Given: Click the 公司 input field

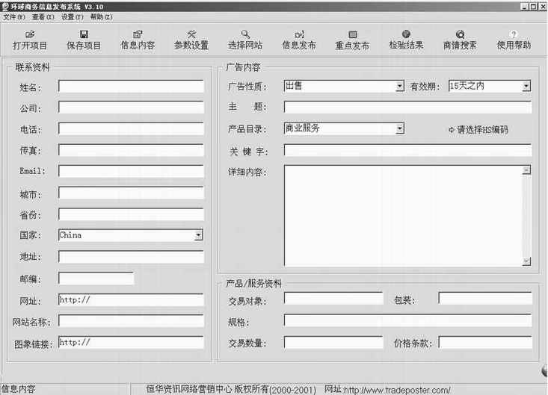Looking at the screenshot, I should (131, 107).
